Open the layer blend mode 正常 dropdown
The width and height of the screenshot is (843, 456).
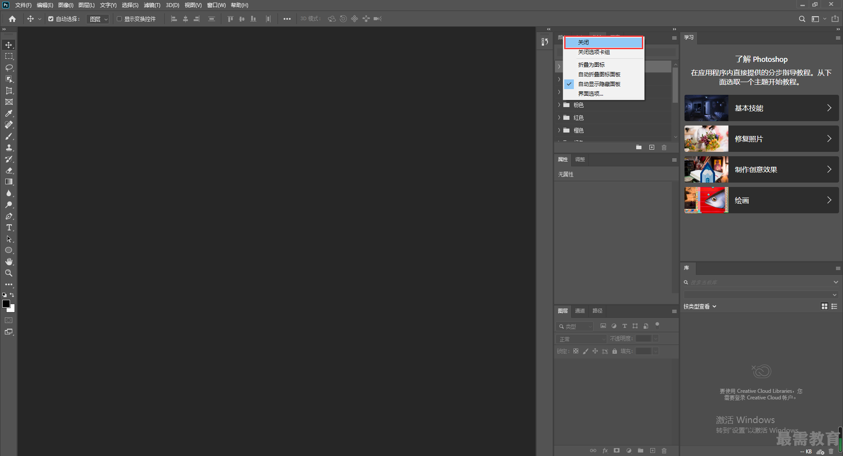(581, 339)
